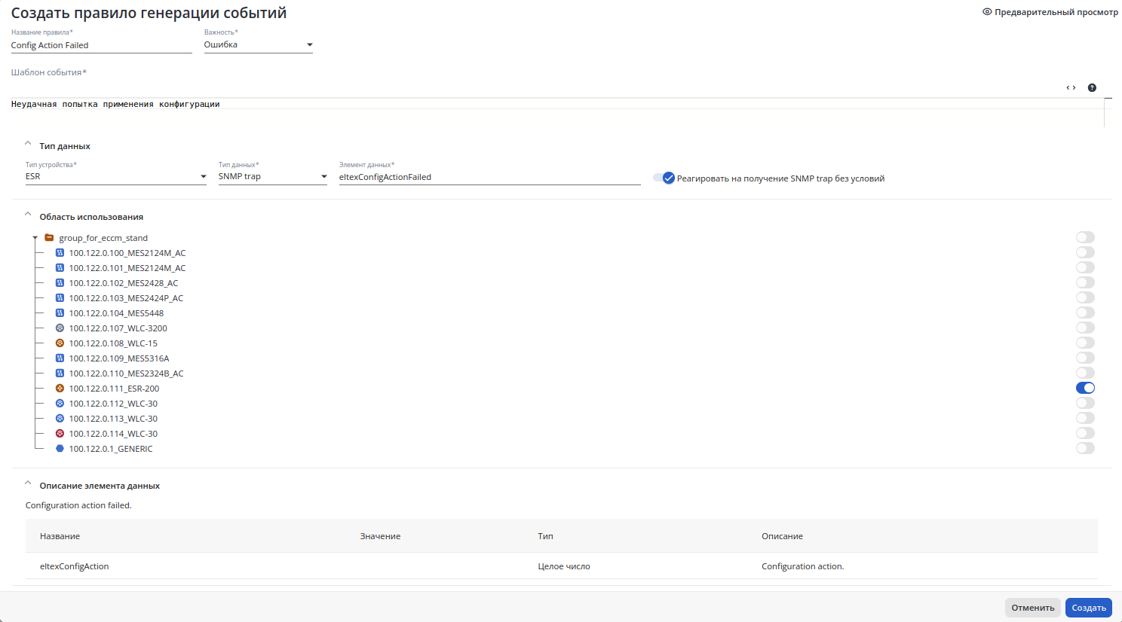Enable the group_for_eccm_stand group toggle
Image resolution: width=1122 pixels, height=622 pixels.
click(1085, 237)
